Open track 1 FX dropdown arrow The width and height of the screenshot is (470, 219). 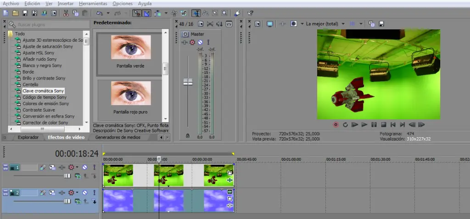tap(77, 168)
